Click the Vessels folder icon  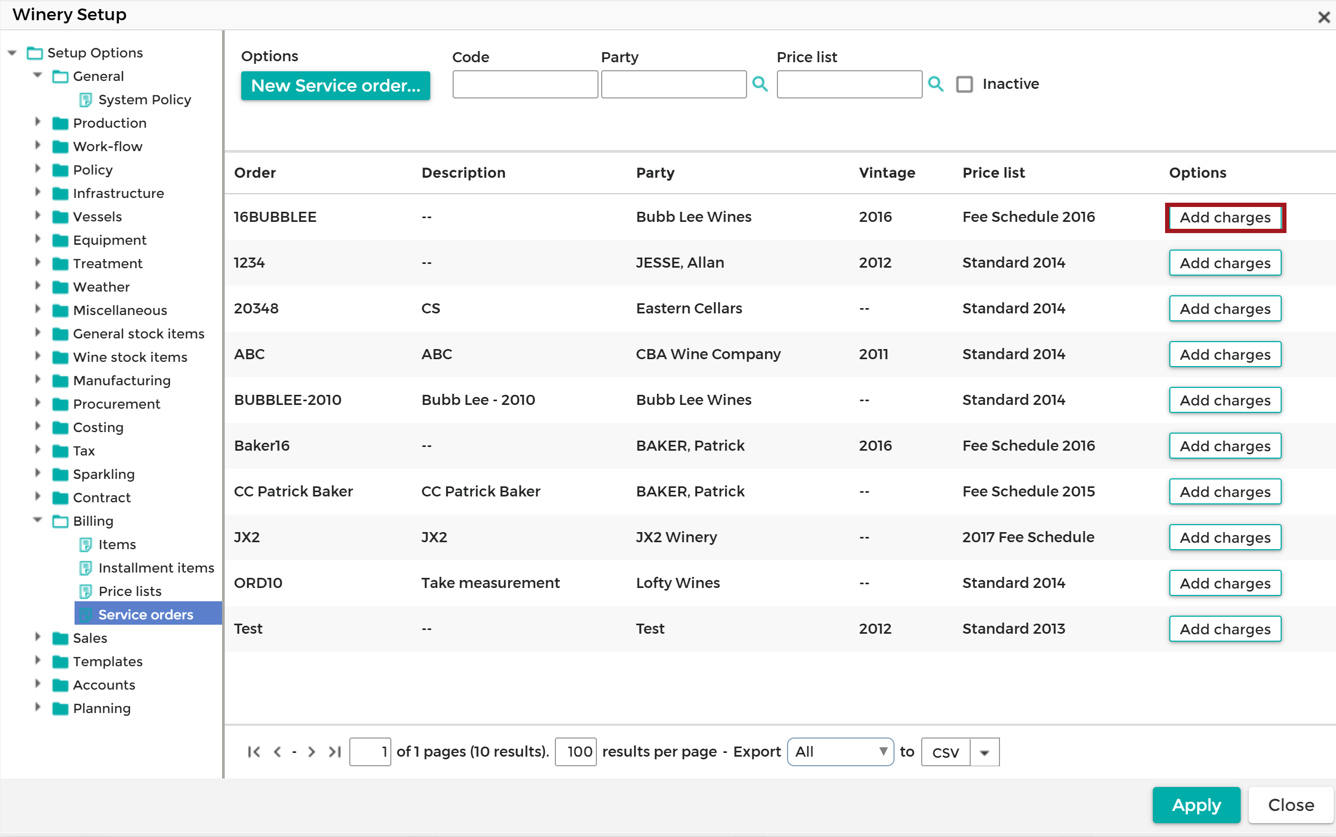coord(60,217)
